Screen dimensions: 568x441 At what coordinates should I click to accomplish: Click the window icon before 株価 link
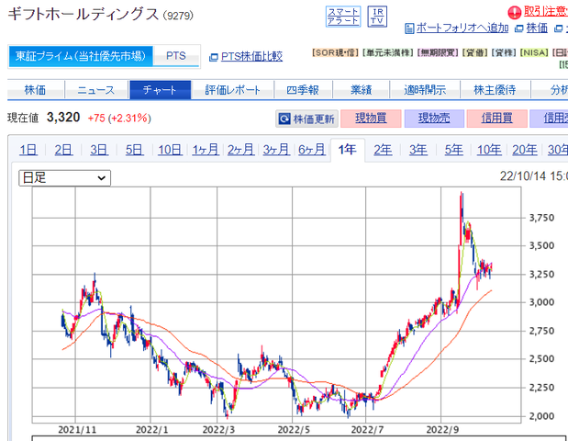coord(519,28)
